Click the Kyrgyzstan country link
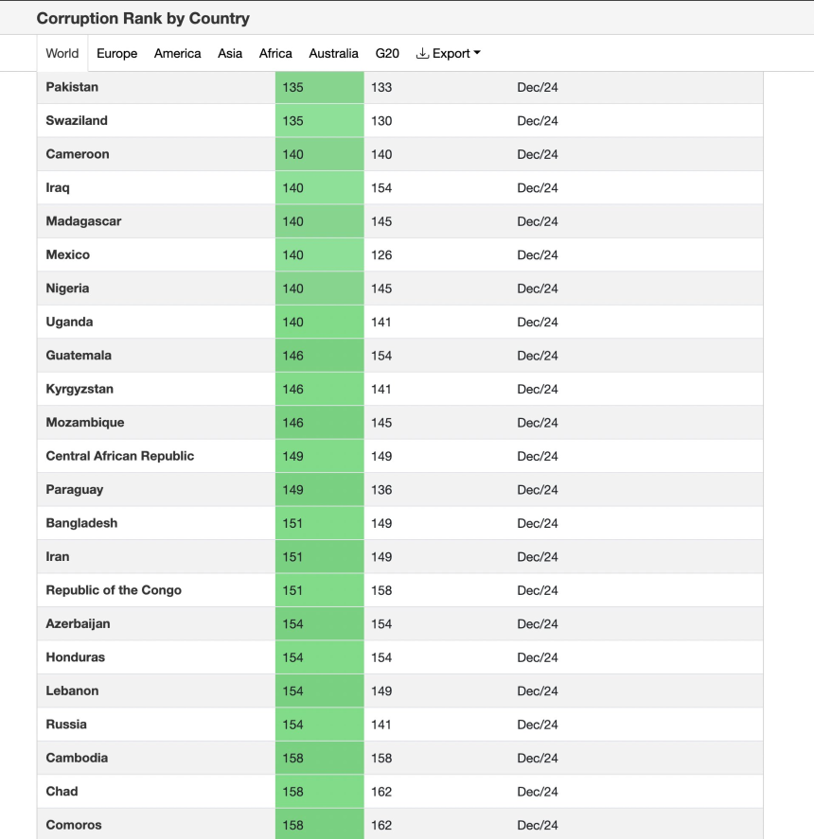Viewport: 814px width, 839px height. [x=80, y=389]
